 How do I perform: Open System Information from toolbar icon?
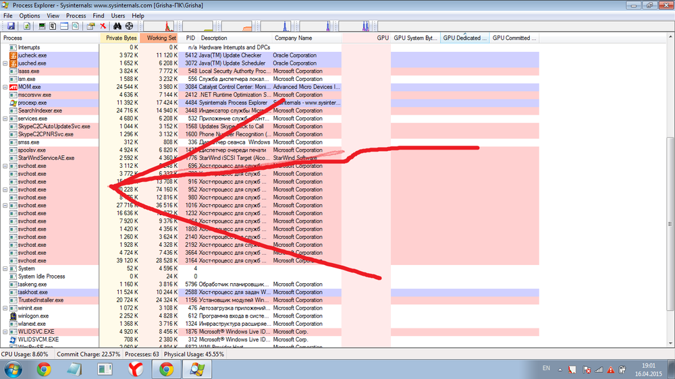[x=42, y=26]
